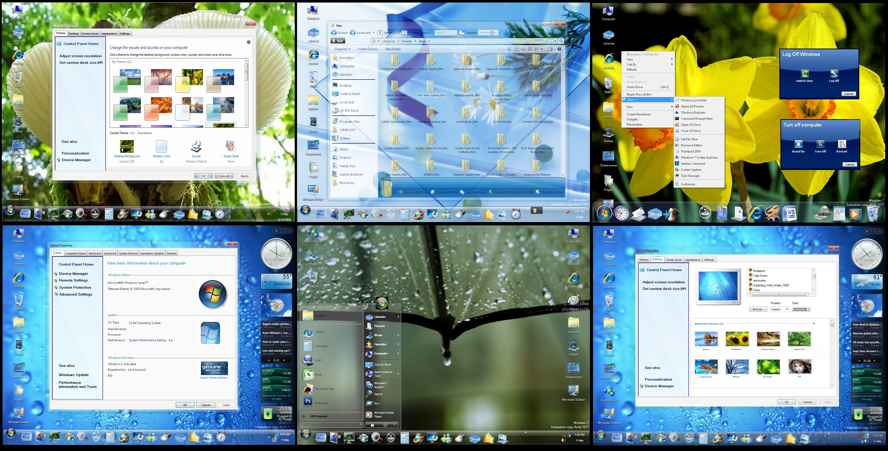Click the Word icon in the dock

(789, 213)
